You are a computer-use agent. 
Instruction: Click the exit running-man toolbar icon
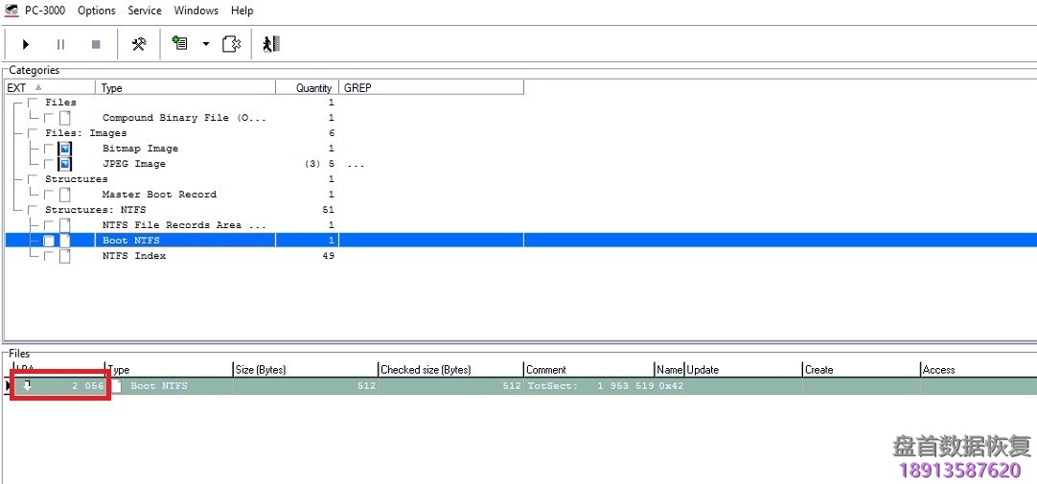pos(270,44)
